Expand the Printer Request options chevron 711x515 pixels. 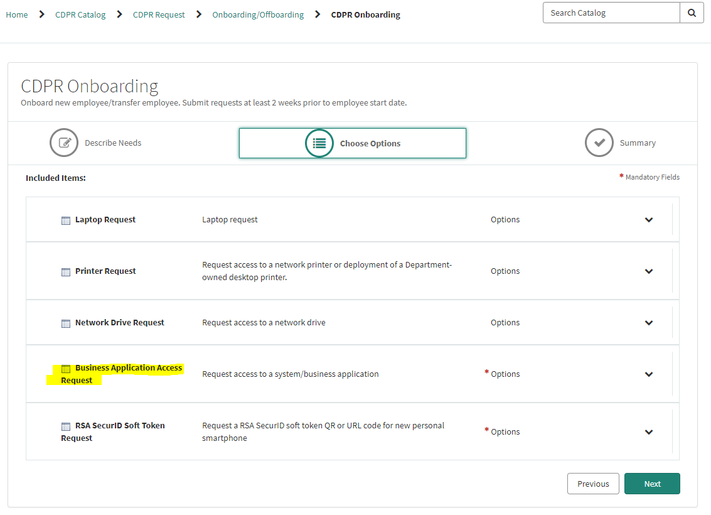coord(649,271)
